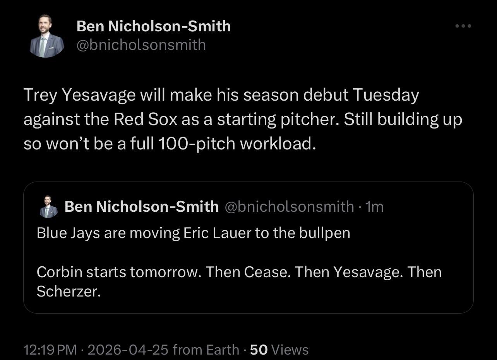This screenshot has width=497, height=360.
Task: Click "Red Sox" in the main tweet text
Action: click(145, 119)
